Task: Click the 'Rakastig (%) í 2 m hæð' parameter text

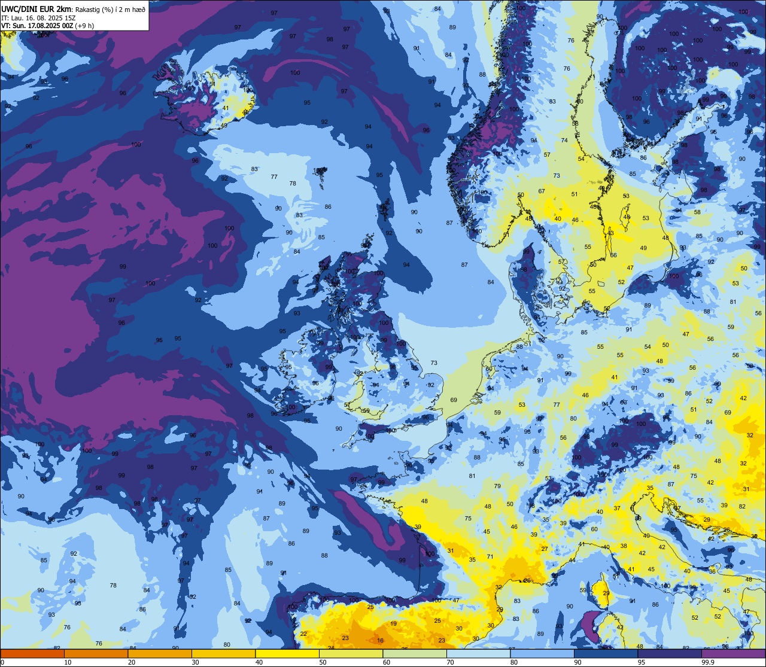Action: 110,10
